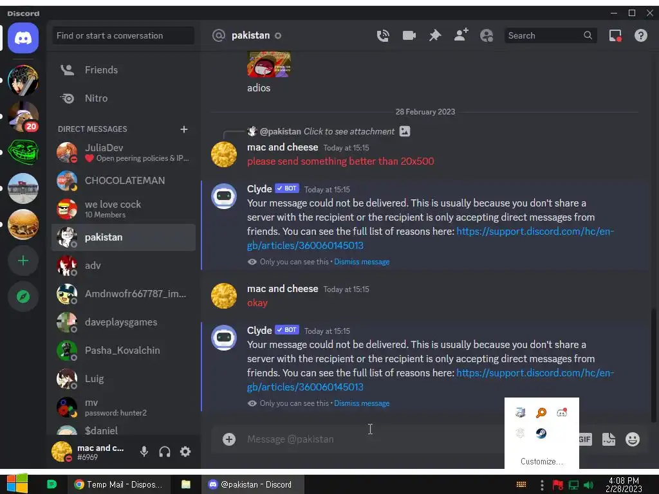The image size is (659, 494).
Task: Switch to Temp Mail Chrome taskbar window
Action: 119,484
